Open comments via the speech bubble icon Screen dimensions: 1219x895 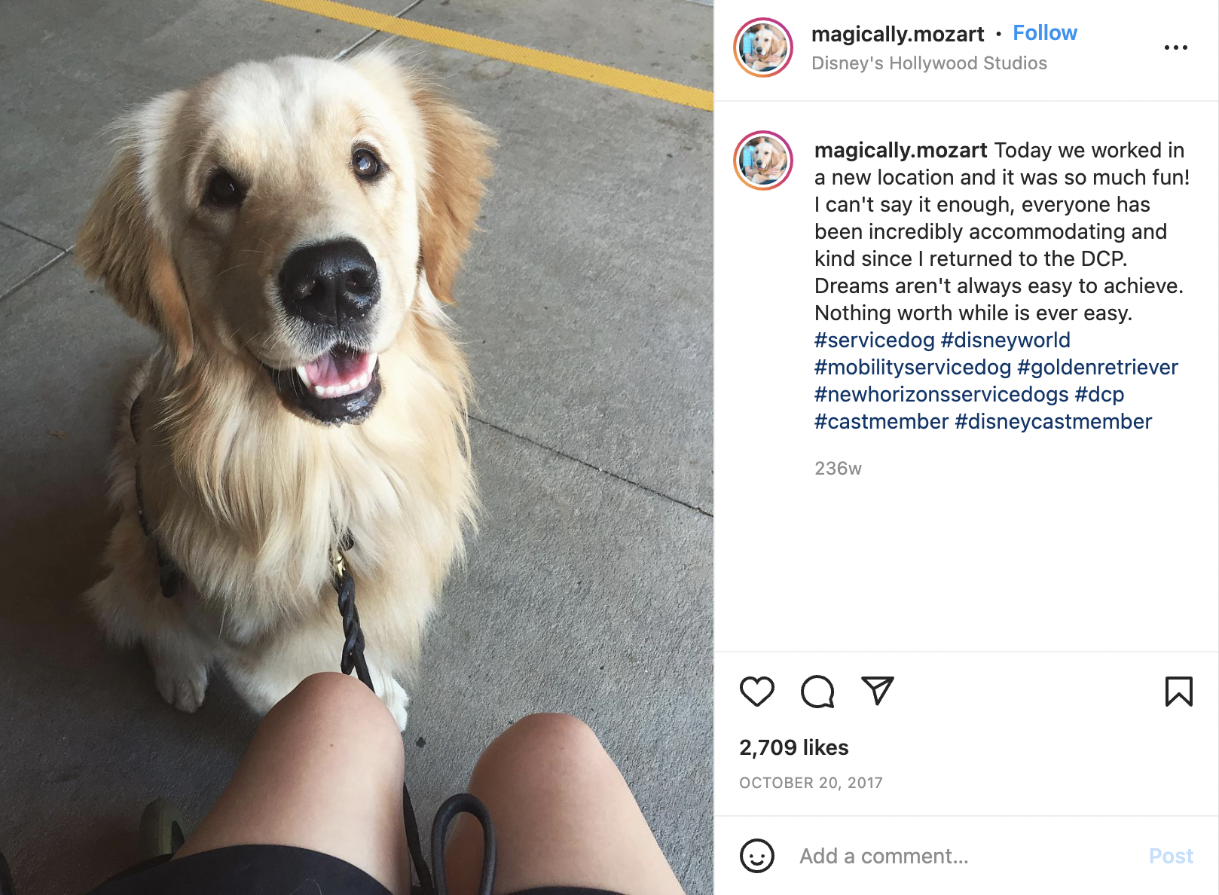[x=817, y=692]
